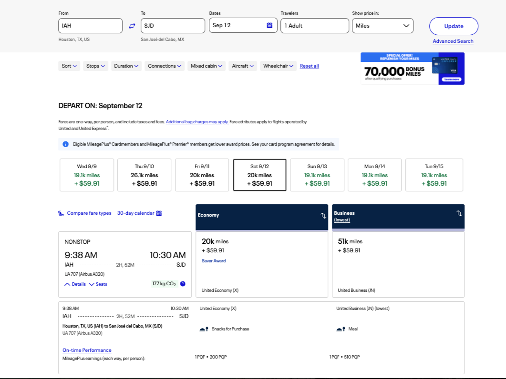This screenshot has height=379, width=506.
Task: Select the Sun 9/13 date tab
Action: tap(317, 175)
